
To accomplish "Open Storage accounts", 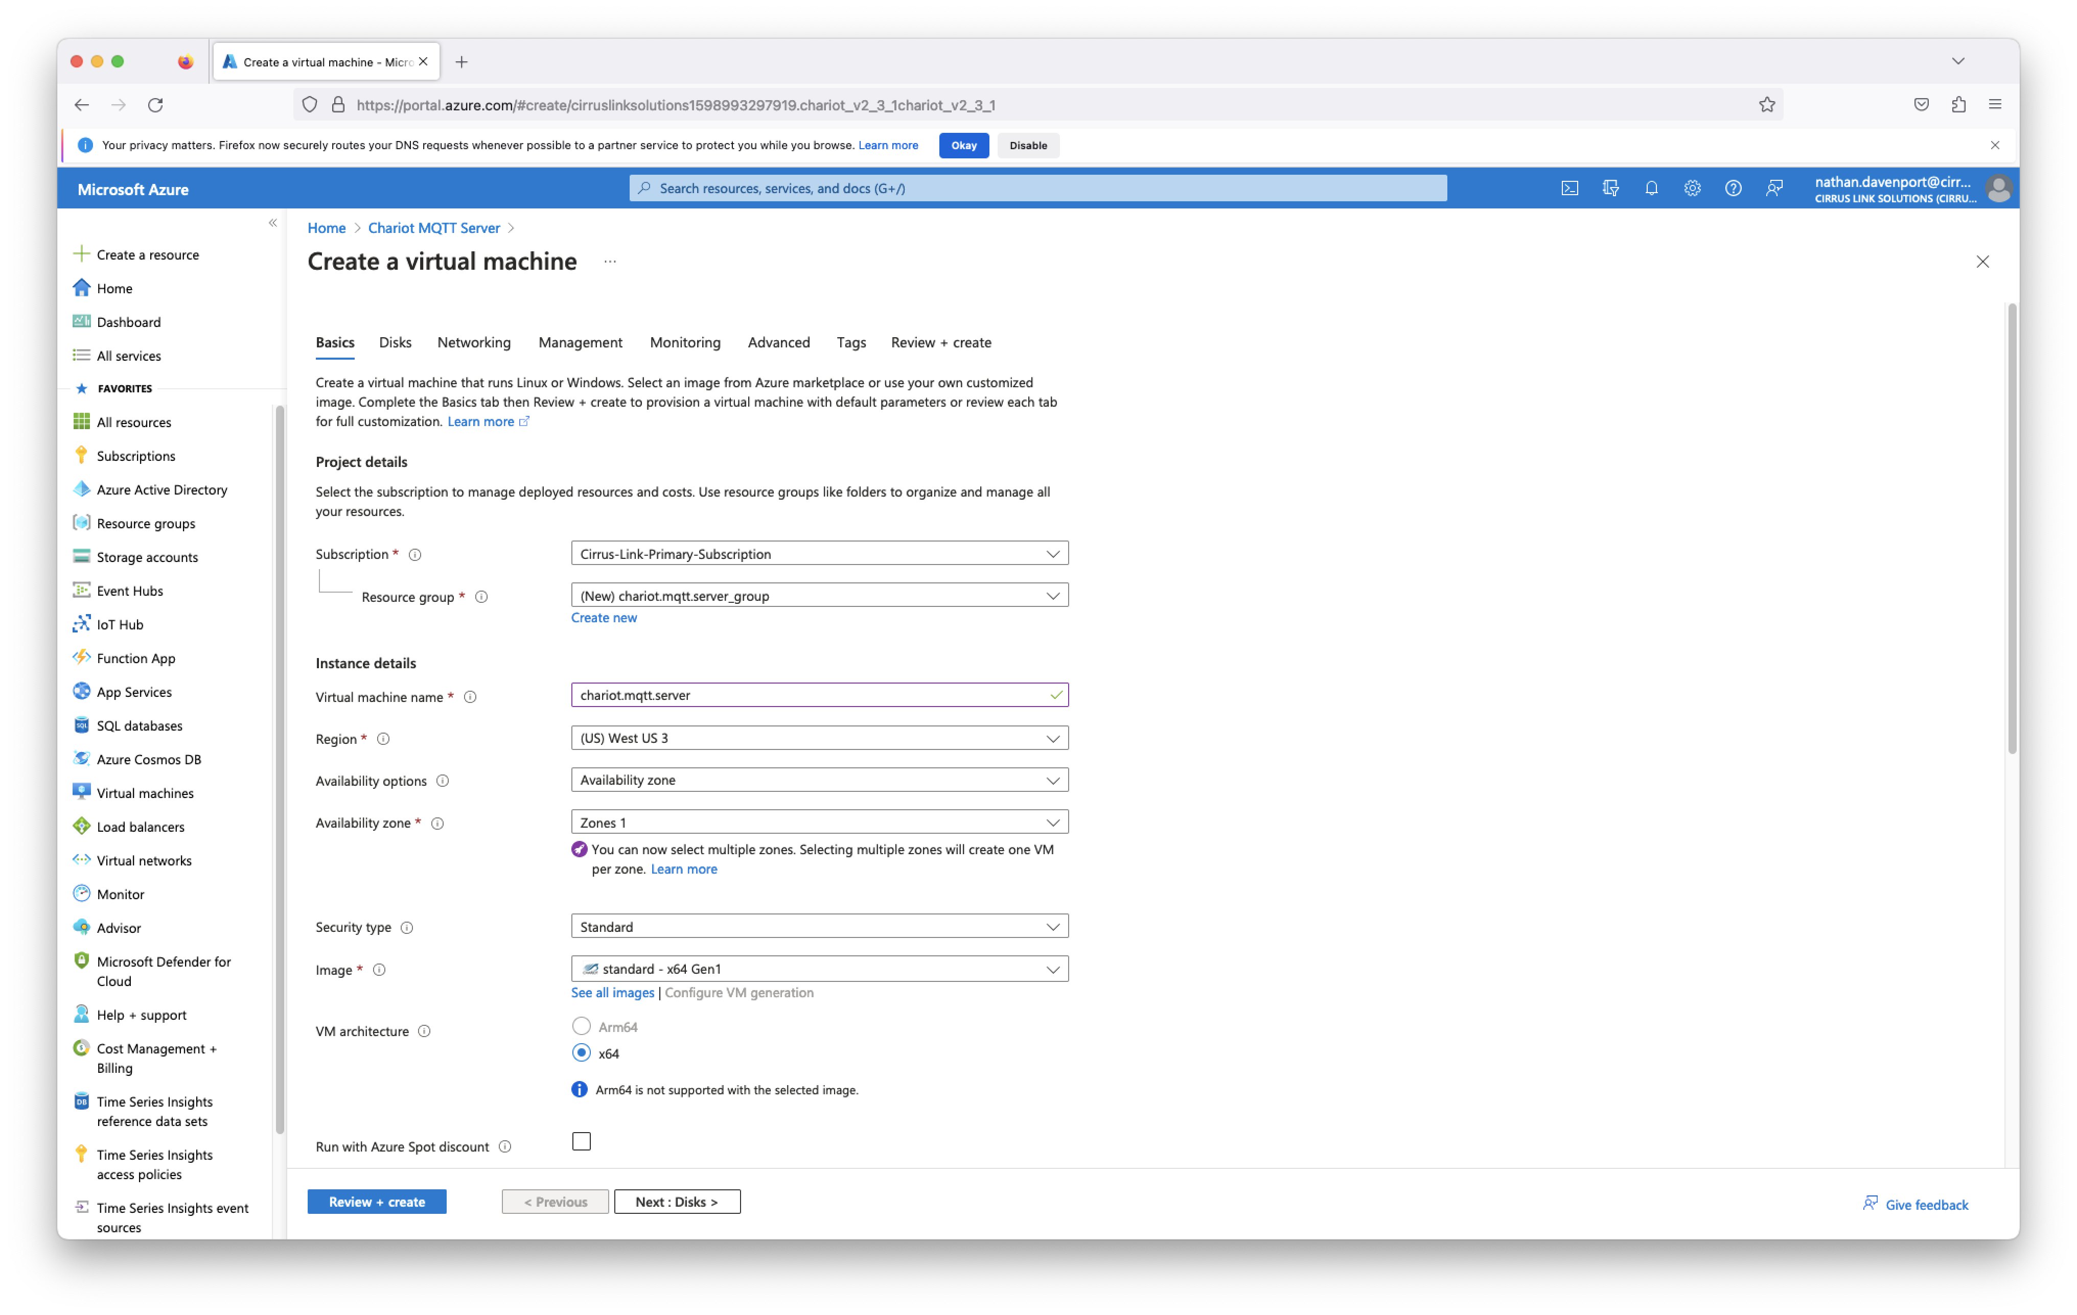I will coord(147,556).
